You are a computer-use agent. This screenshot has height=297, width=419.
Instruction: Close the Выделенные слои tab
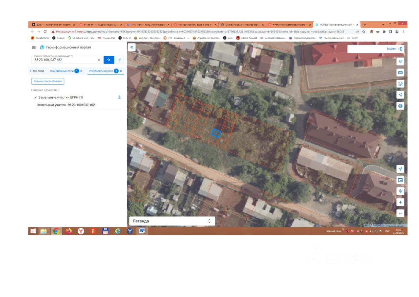(x=82, y=71)
